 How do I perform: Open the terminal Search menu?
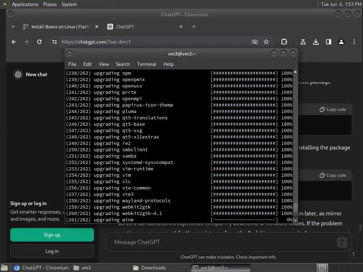coord(123,64)
